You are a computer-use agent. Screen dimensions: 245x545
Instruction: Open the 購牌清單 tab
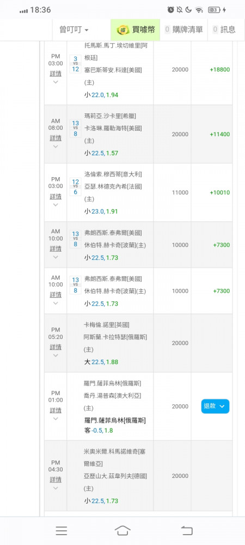pyautogui.click(x=183, y=30)
